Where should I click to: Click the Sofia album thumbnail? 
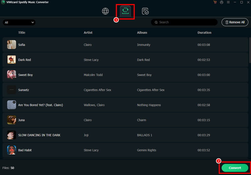pos(12,44)
